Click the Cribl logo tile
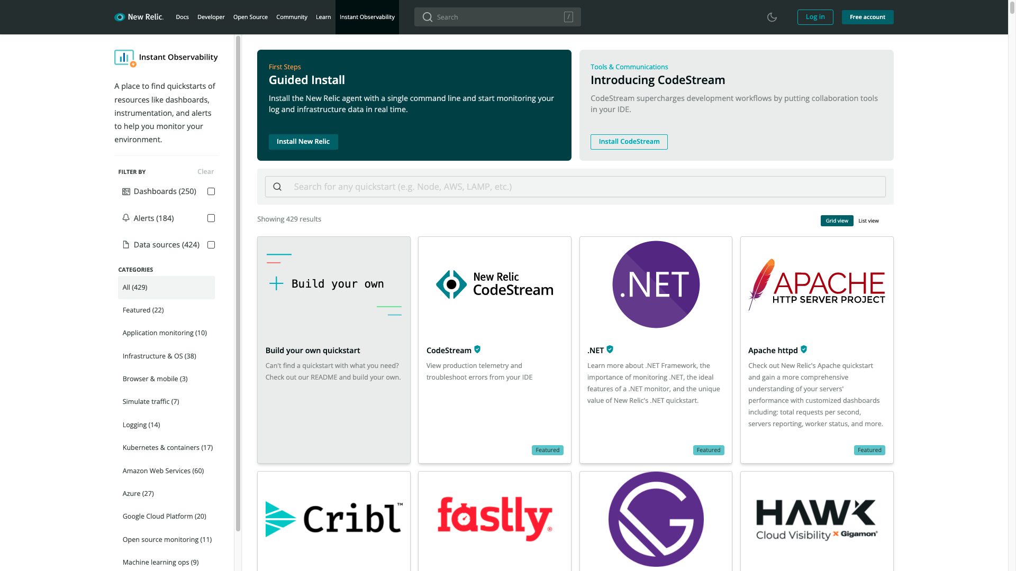 pos(333,519)
